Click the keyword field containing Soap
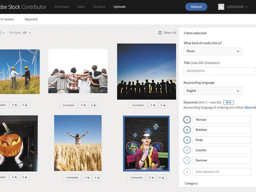The width and height of the screenshot is (256, 192). pos(222,140)
